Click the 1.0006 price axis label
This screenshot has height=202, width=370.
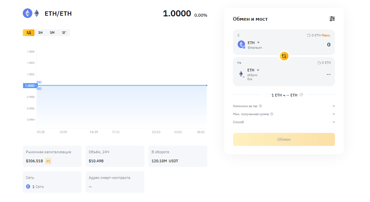(31, 52)
